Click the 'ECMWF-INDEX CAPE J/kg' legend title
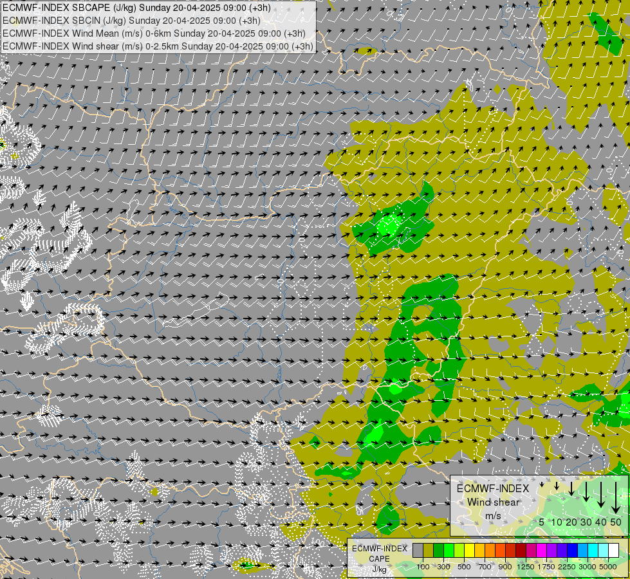 [379, 558]
